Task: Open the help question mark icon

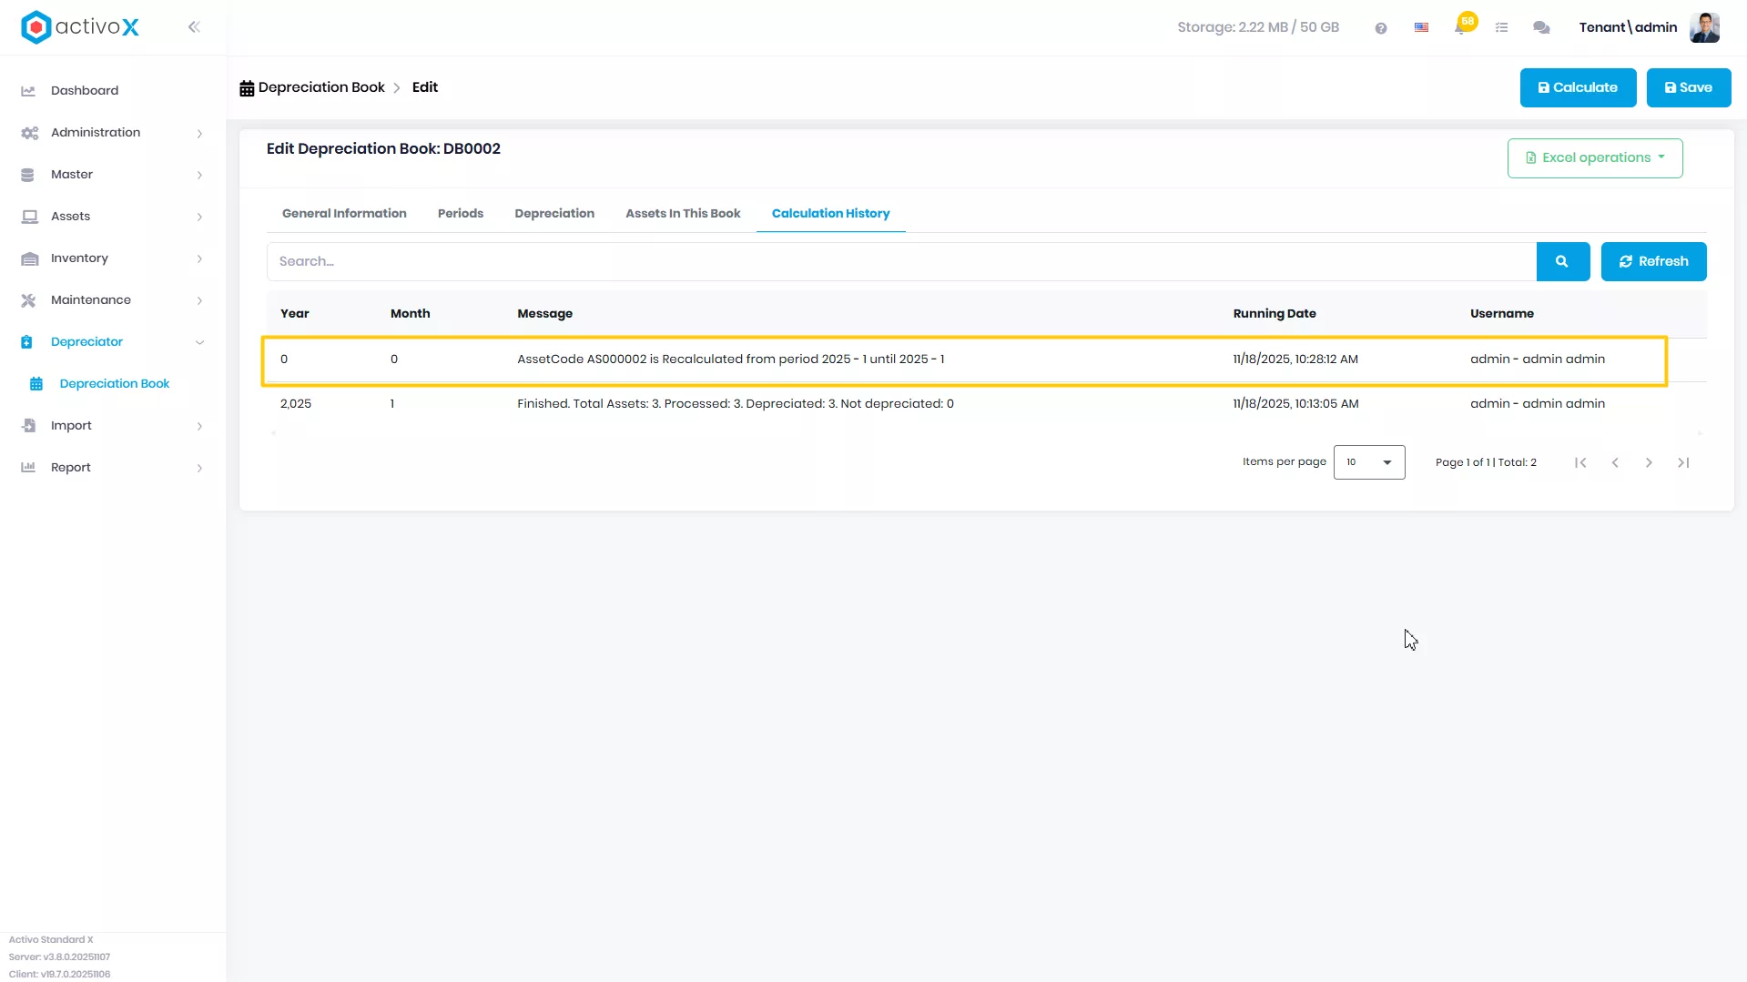Action: (1381, 28)
